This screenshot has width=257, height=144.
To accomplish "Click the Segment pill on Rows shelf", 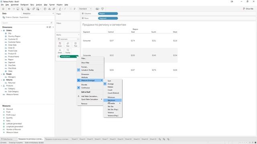I will click(108, 18).
